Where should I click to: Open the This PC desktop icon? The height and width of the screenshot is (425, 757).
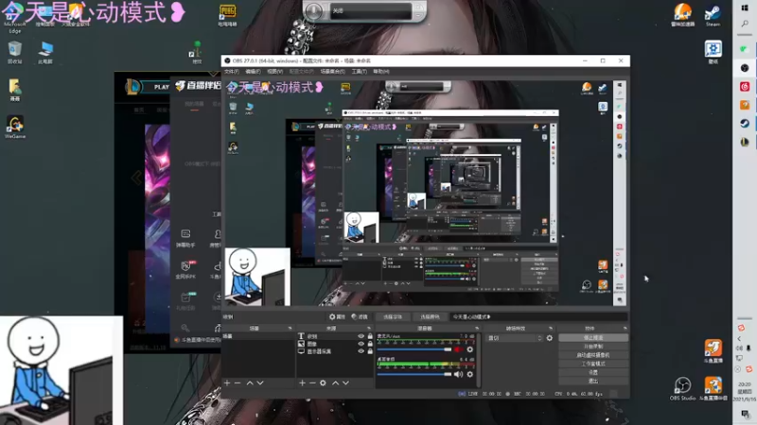[45, 53]
